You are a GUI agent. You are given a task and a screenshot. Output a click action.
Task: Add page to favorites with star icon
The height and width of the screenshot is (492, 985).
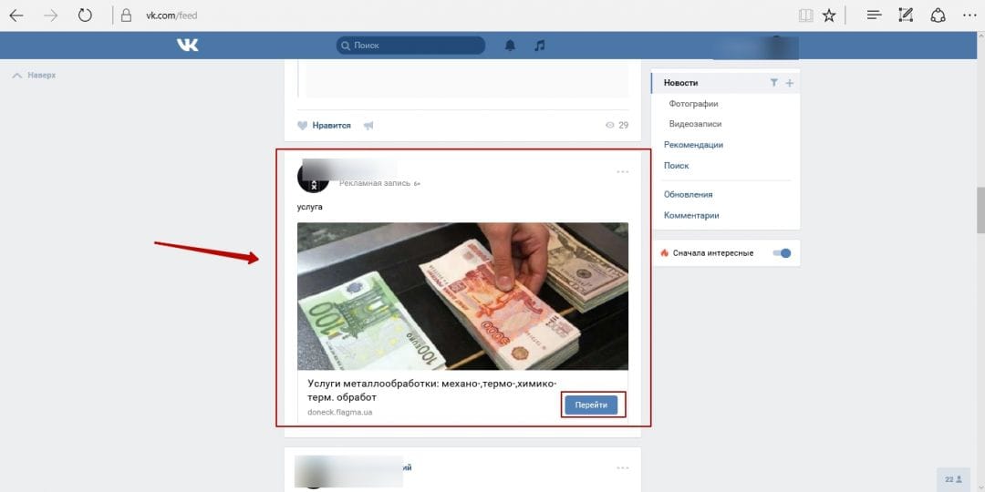point(829,15)
